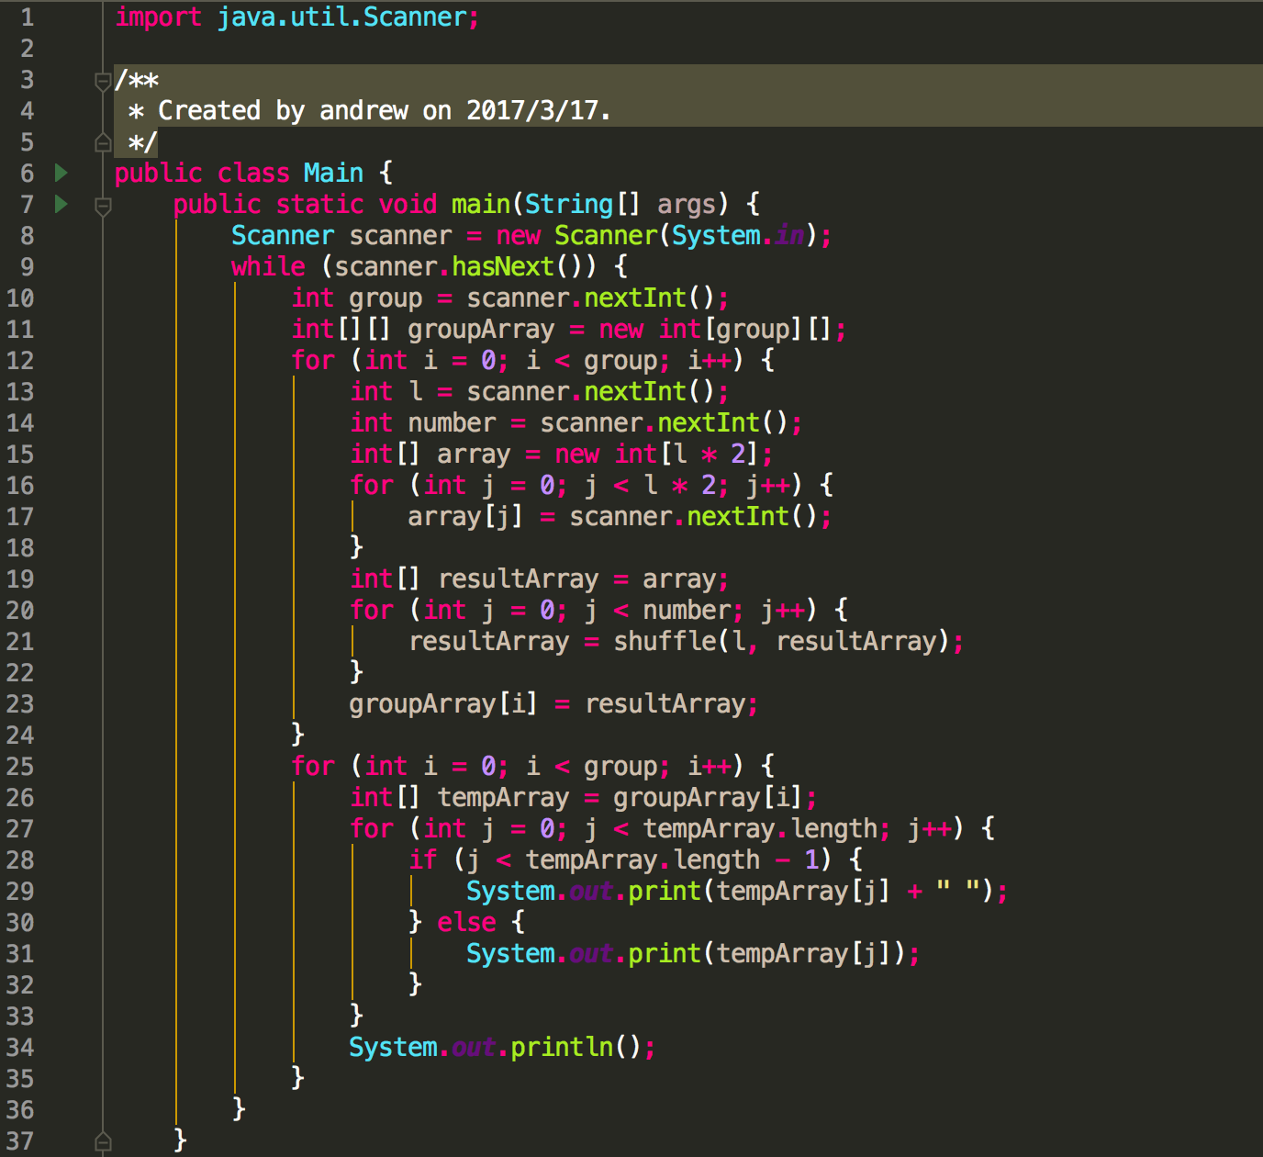Click 'number' variable declared on line 14
Image resolution: width=1263 pixels, height=1157 pixels.
pos(452,423)
